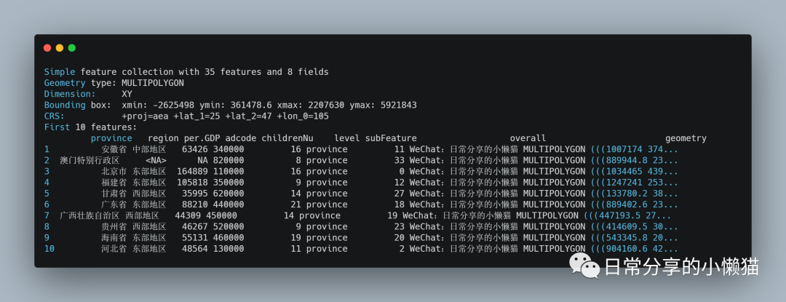Select MULTIPOLYGON geometry type text
786x302 pixels.
coord(153,83)
